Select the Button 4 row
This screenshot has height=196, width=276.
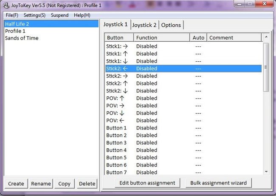pos(183,150)
